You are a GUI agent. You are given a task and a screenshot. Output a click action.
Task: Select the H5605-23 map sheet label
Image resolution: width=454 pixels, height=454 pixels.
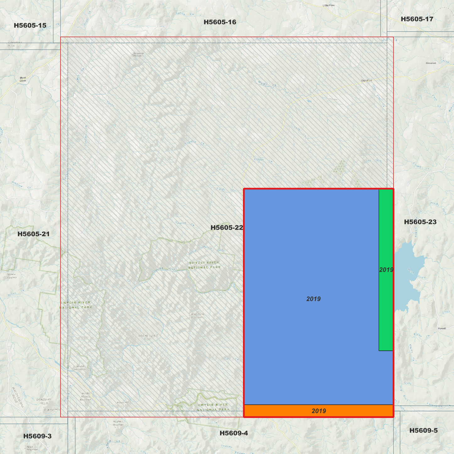420,222
